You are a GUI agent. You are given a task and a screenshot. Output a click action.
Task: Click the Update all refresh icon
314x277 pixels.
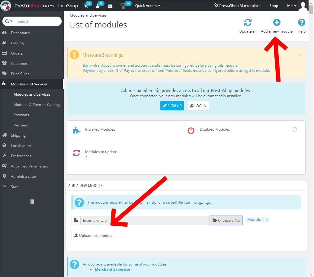point(248,23)
